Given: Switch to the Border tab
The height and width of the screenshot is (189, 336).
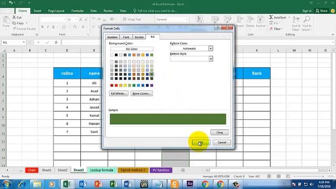Looking at the screenshot, I should point(139,37).
